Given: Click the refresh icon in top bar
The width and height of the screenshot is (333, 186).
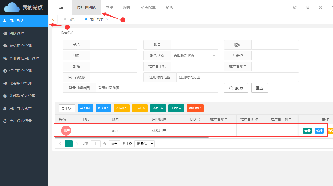Looking at the screenshot, I should click(295, 7).
